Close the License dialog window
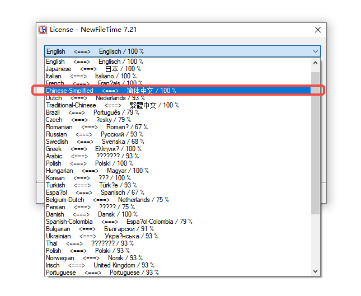Image resolution: width=361 pixels, height=296 pixels. (318, 30)
